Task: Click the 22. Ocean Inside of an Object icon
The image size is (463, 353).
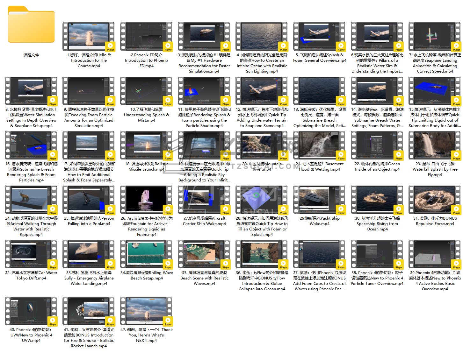Action: (377, 146)
